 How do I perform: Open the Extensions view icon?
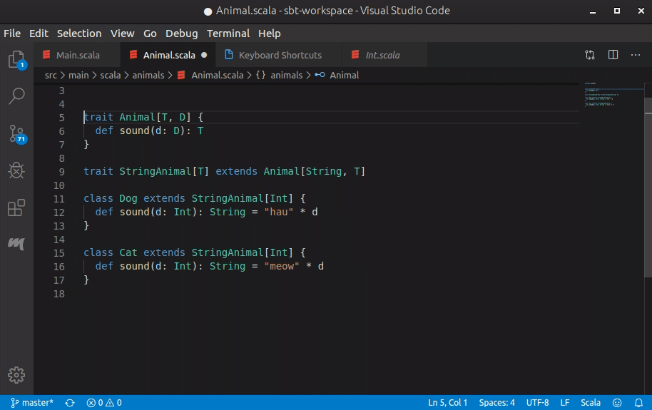tap(16, 207)
